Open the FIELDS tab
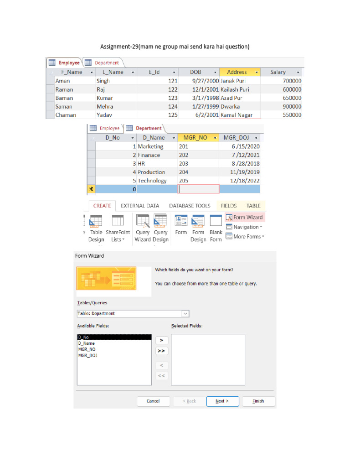 (x=229, y=206)
